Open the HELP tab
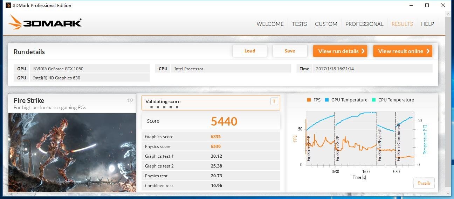Screen dimensions: 454x199 point(427,24)
